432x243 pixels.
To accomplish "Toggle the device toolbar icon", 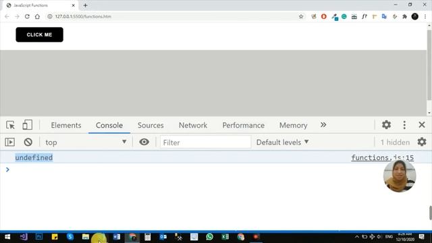I will (x=27, y=125).
